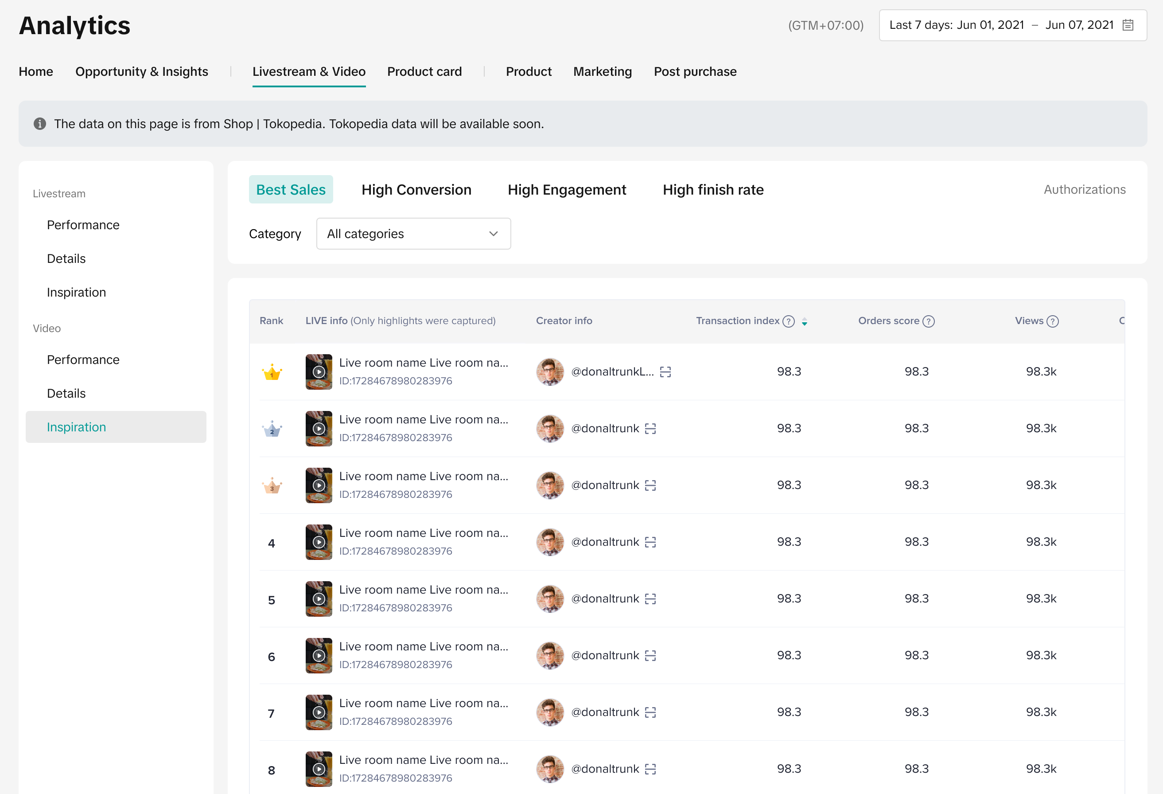1163x794 pixels.
Task: Open the Product card menu tab
Action: click(424, 71)
